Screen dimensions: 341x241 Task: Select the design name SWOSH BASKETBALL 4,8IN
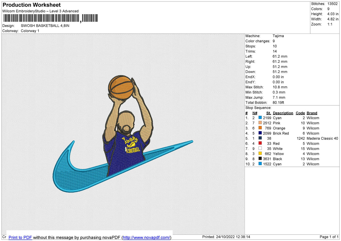coord(45,26)
